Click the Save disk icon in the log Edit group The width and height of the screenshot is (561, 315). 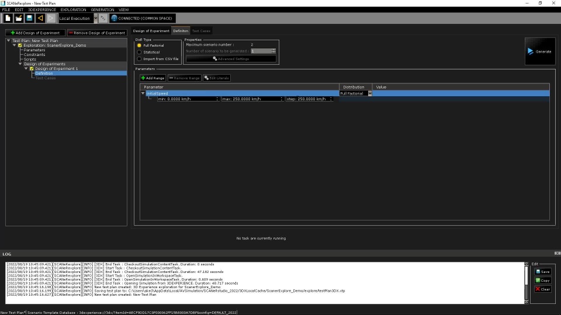coord(538,272)
